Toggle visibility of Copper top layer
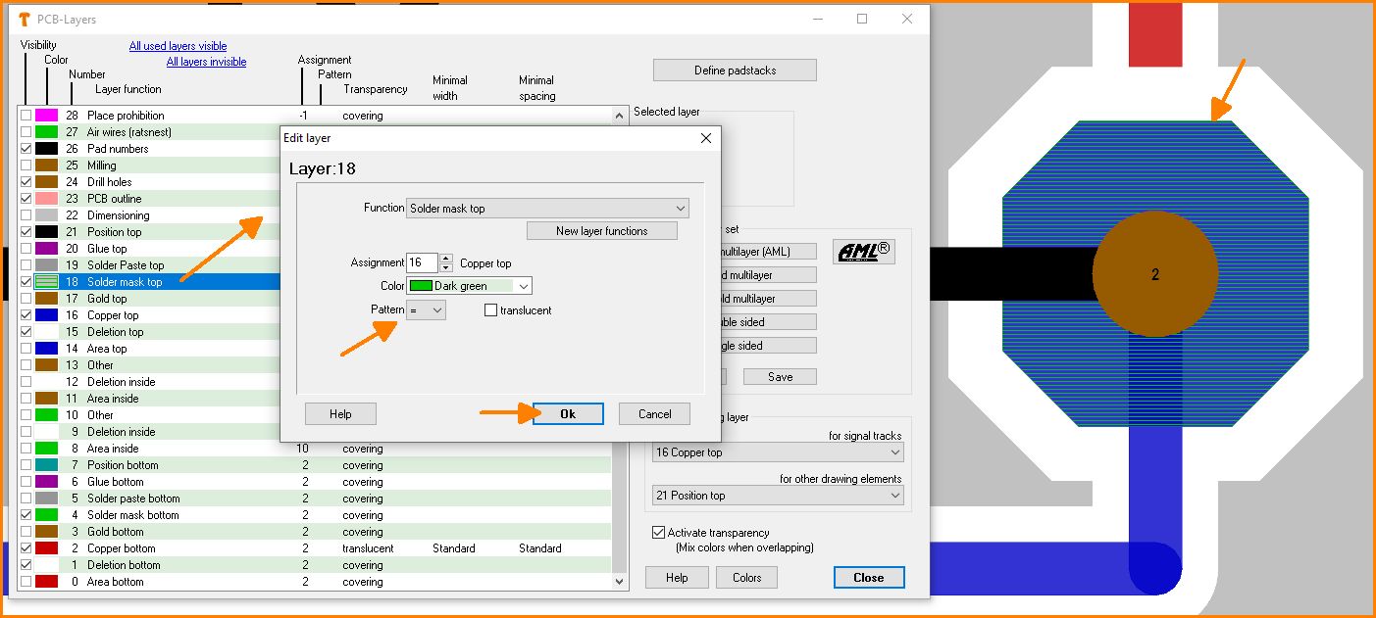This screenshot has width=1376, height=618. pyautogui.click(x=26, y=315)
